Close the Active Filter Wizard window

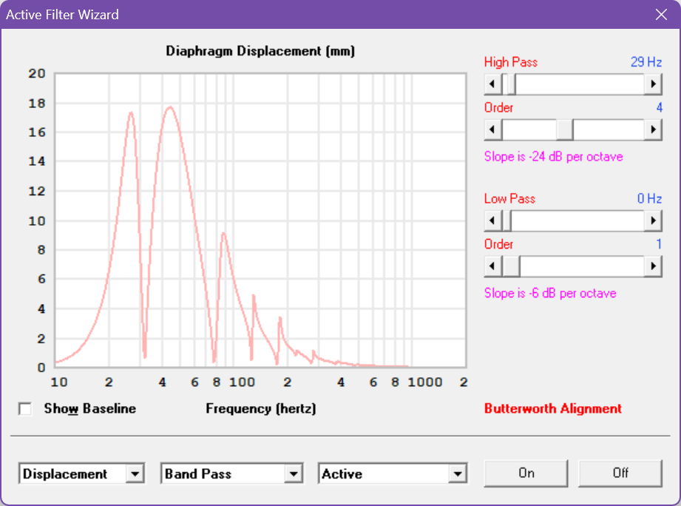coord(661,15)
